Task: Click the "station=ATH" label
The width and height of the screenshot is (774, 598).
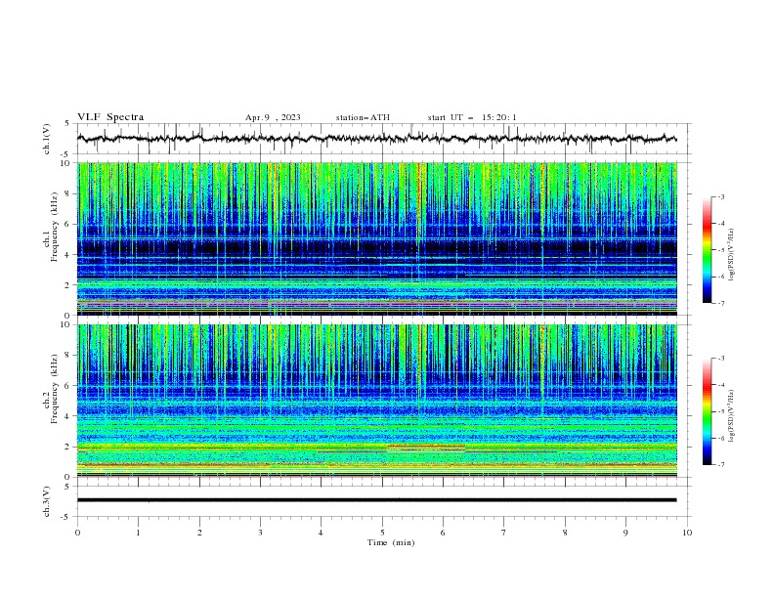Action: (x=363, y=117)
